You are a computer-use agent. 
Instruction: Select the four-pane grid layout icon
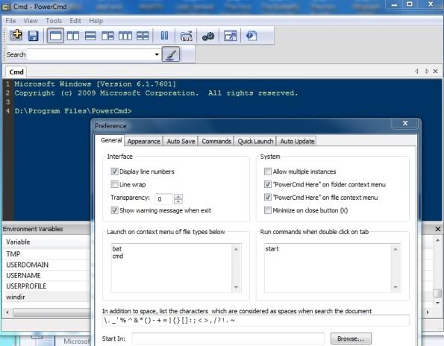click(x=143, y=36)
